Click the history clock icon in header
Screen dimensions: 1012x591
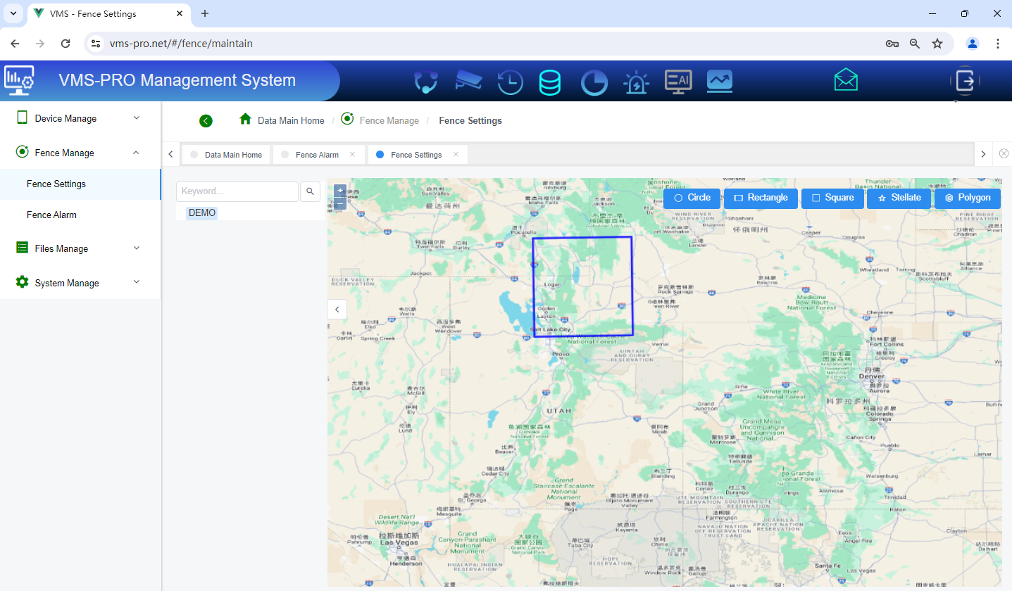coord(510,82)
